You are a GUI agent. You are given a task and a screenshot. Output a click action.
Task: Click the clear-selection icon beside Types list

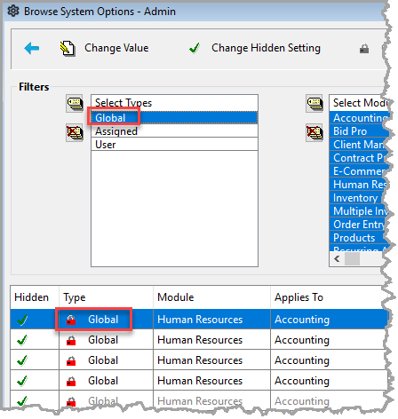click(x=75, y=132)
